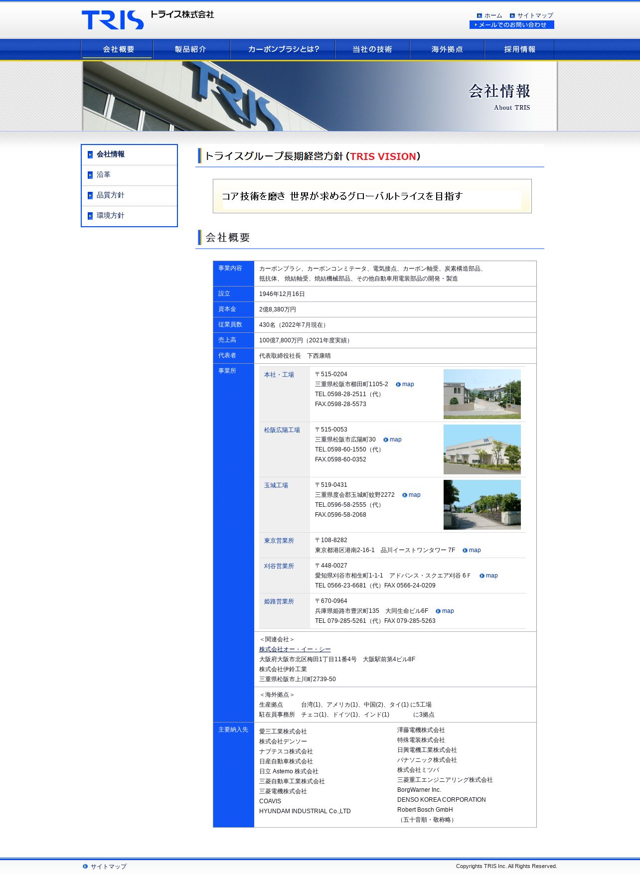Click the TEL.0598-28-2511（代）phone number

[350, 395]
